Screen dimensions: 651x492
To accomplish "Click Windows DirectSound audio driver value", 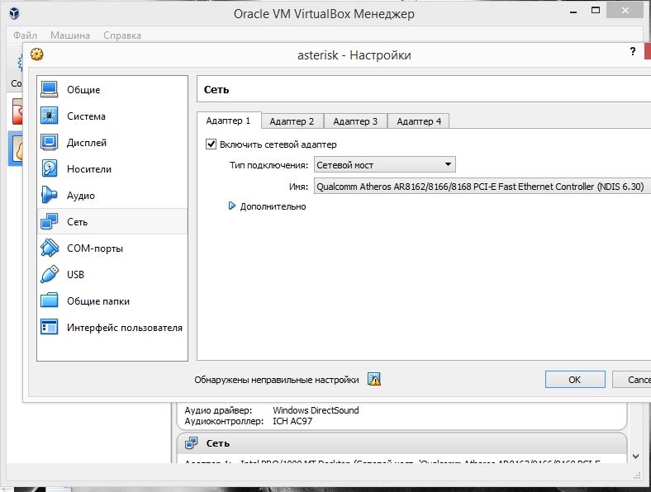I will [316, 410].
